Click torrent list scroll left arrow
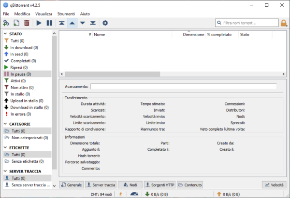The height and width of the screenshot is (198, 290). pos(62,74)
